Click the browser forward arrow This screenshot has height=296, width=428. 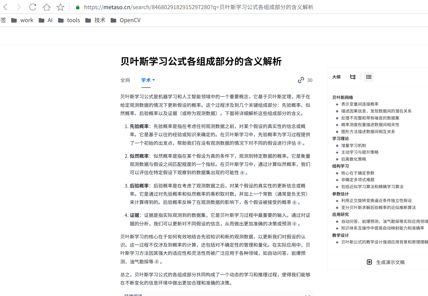(x=19, y=7)
